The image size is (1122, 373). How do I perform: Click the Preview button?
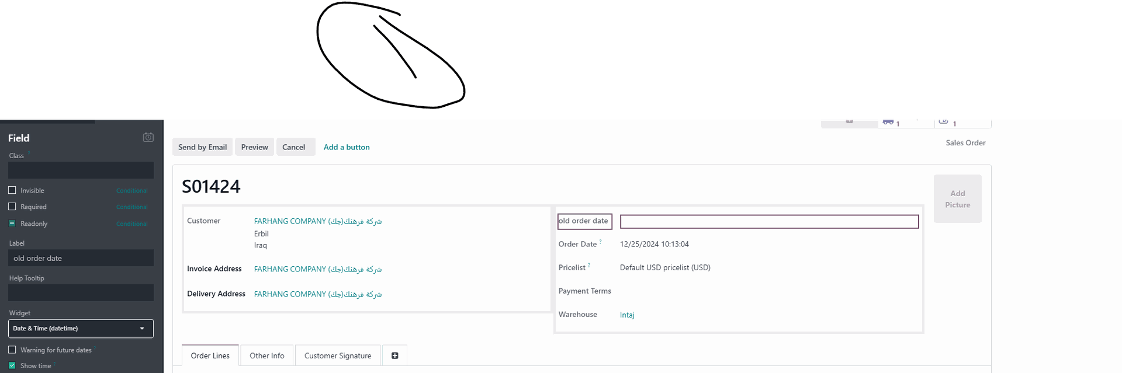click(255, 147)
